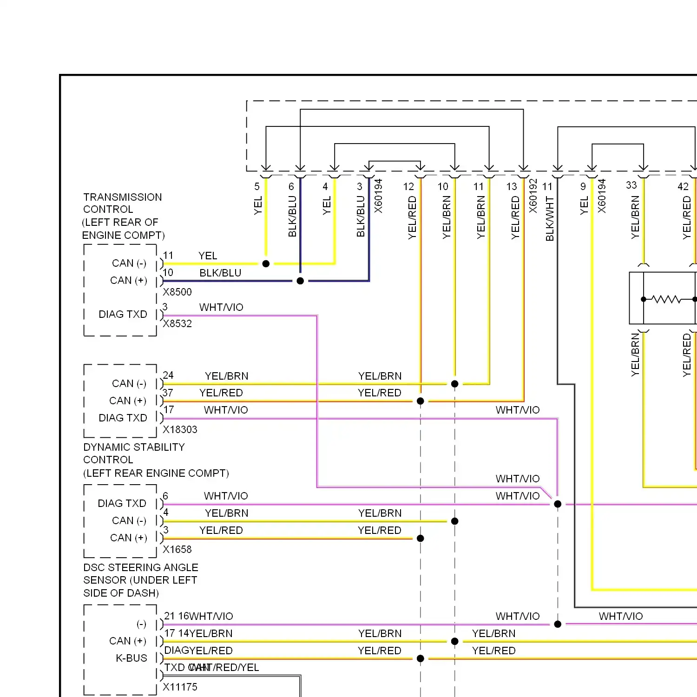697x697 pixels.
Task: Click pin 24 on connector X18303
Action: 168,375
